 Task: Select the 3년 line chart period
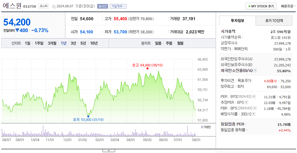tap(73, 43)
